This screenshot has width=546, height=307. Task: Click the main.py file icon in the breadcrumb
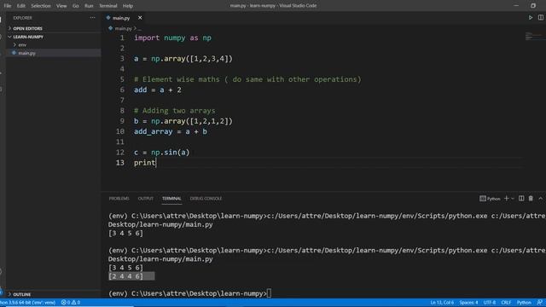pyautogui.click(x=110, y=28)
